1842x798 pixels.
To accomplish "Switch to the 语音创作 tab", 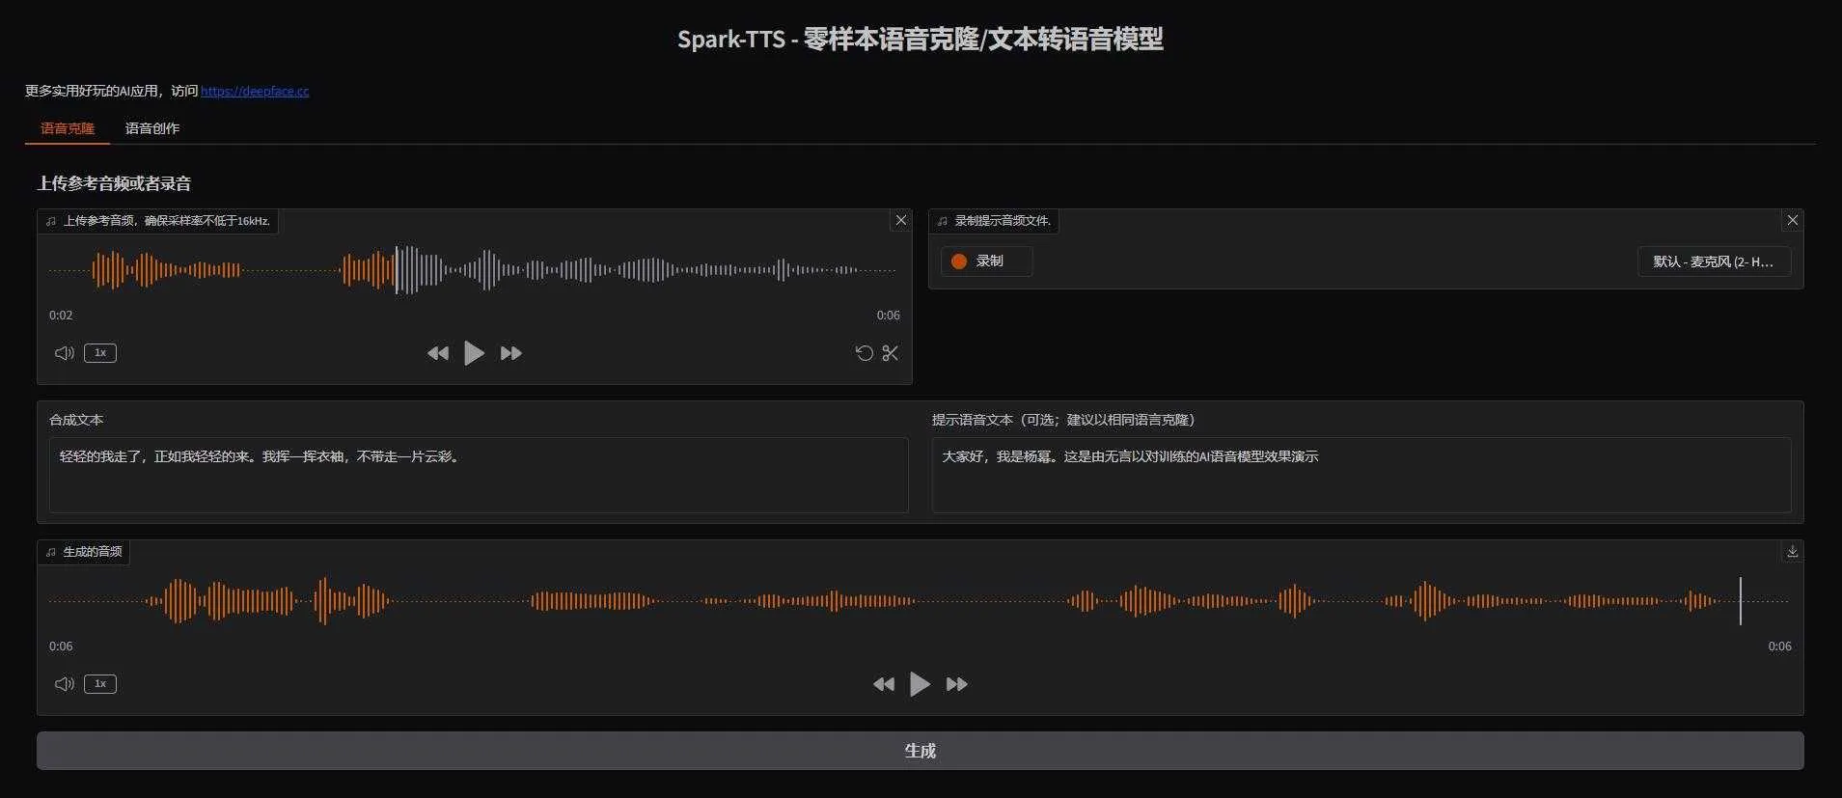I will tap(152, 128).
